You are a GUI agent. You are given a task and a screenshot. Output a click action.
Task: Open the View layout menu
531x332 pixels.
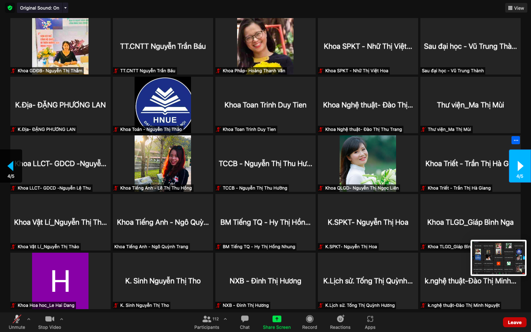516,8
